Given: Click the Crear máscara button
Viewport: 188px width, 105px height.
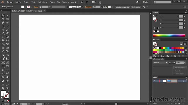Looking at the screenshot, I should [180, 68].
